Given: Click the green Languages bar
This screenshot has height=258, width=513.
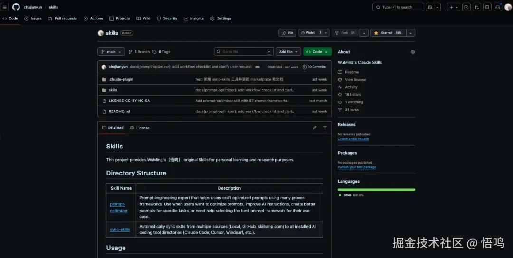Looking at the screenshot, I should pyautogui.click(x=376, y=189).
